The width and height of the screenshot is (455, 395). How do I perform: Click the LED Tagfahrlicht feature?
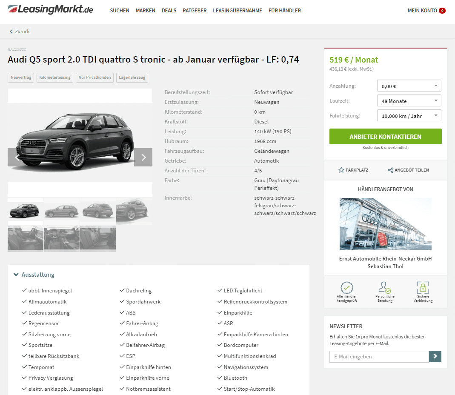(243, 291)
